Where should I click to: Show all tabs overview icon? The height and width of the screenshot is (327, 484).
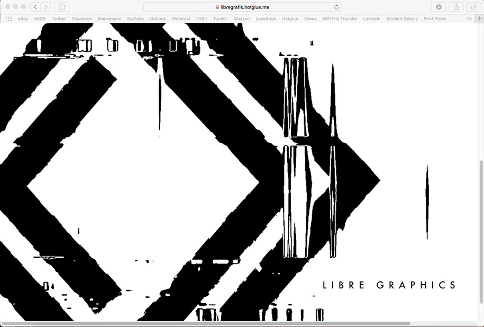[x=474, y=7]
